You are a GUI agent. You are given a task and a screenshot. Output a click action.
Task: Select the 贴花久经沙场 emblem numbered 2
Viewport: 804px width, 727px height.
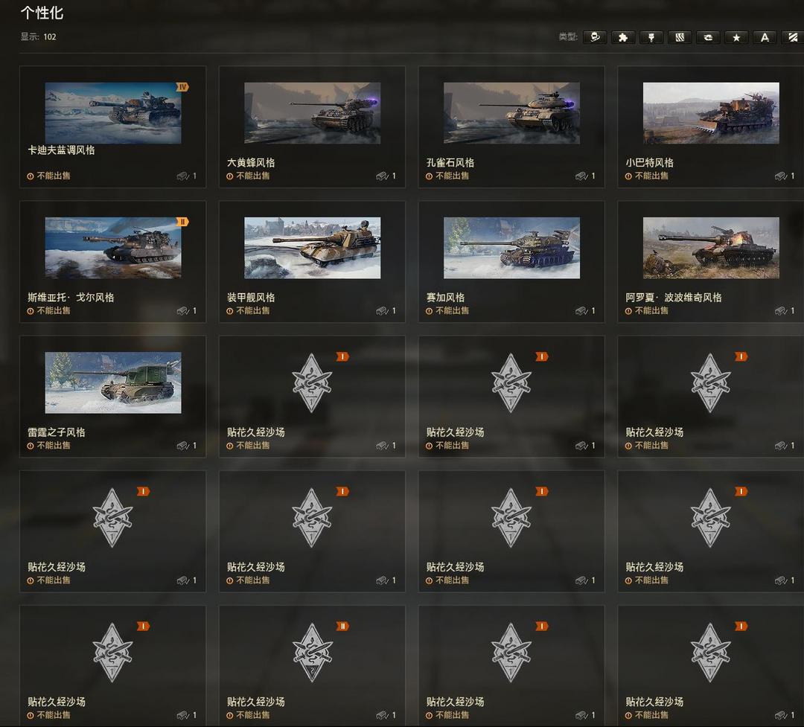tap(312, 652)
